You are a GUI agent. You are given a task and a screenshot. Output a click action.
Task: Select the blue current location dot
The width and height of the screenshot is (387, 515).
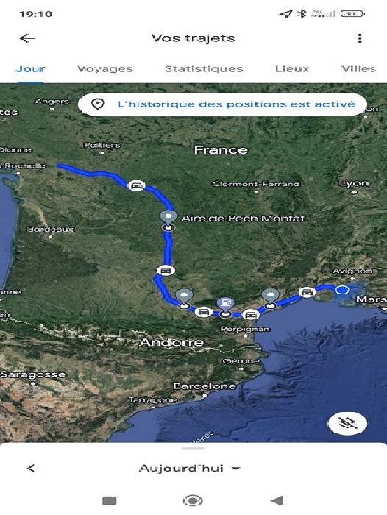(342, 290)
